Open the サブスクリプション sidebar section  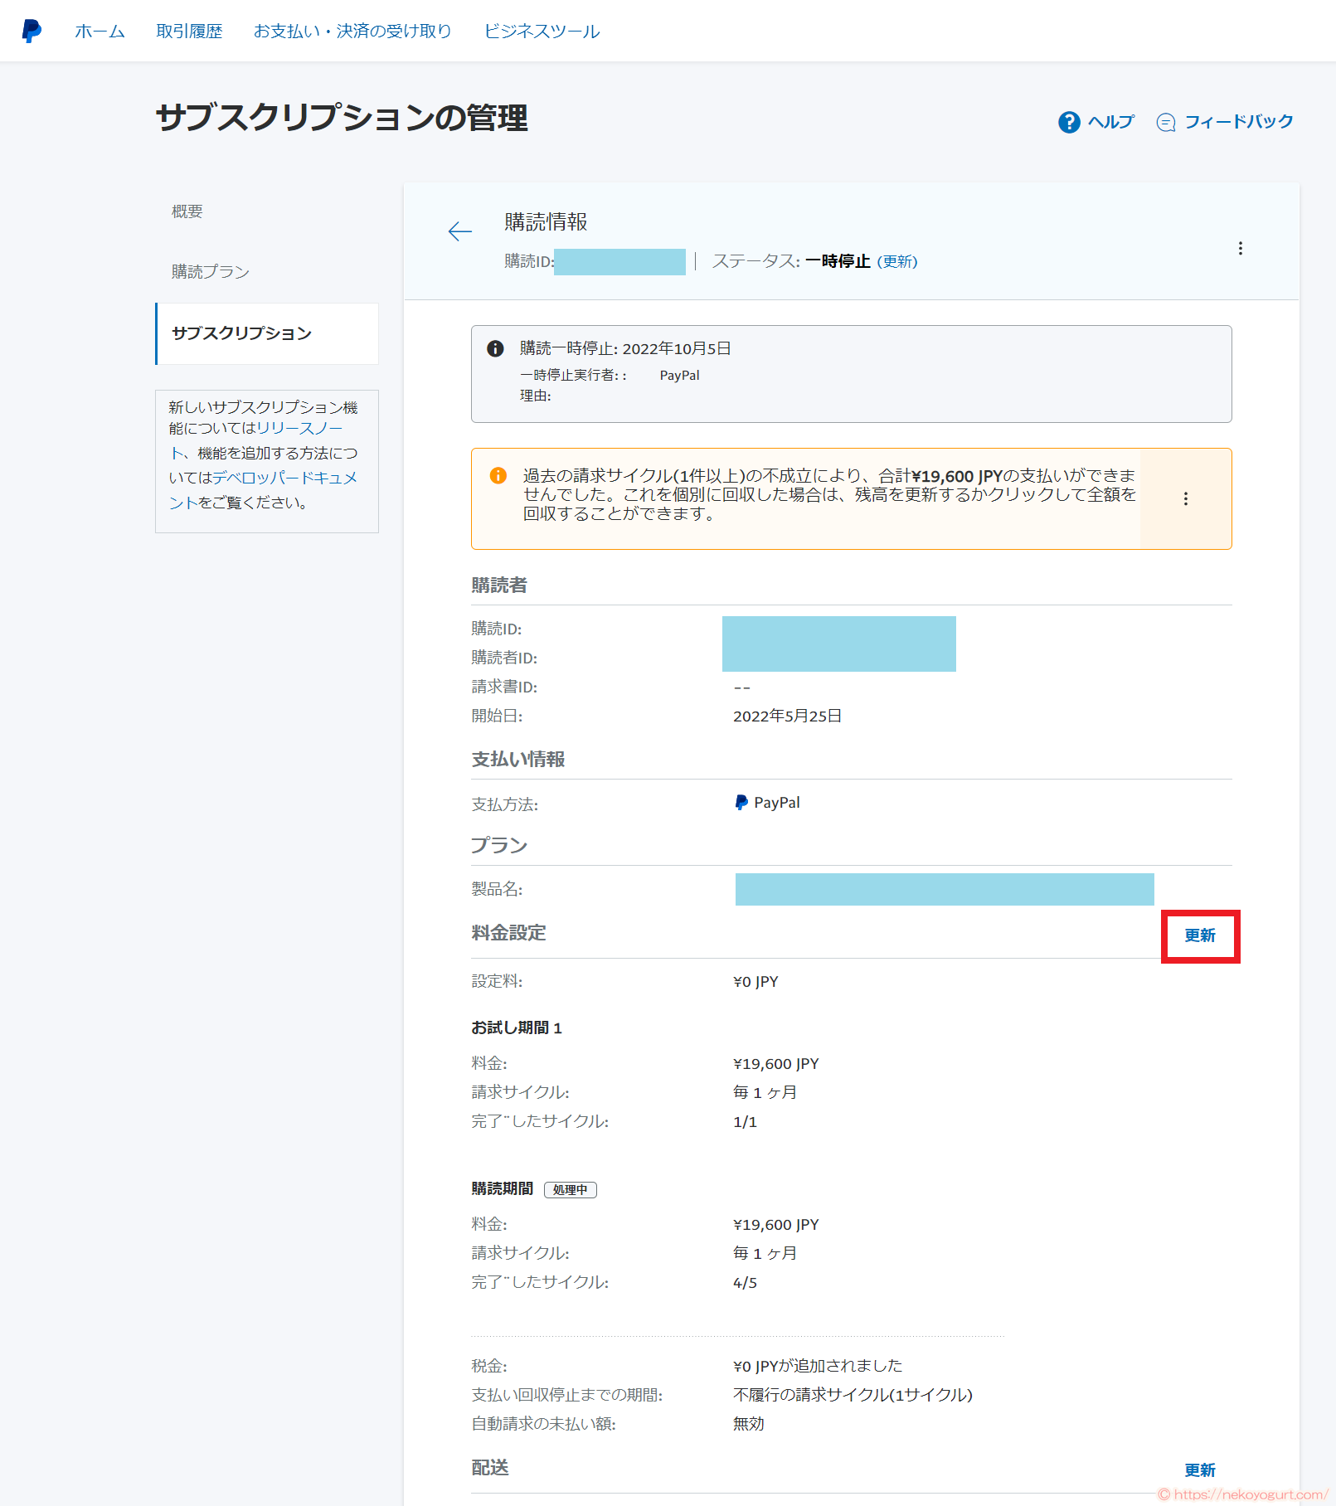click(x=240, y=333)
